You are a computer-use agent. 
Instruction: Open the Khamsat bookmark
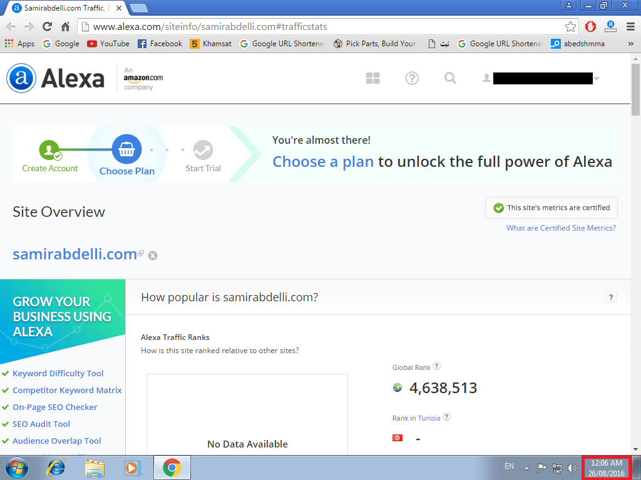211,44
